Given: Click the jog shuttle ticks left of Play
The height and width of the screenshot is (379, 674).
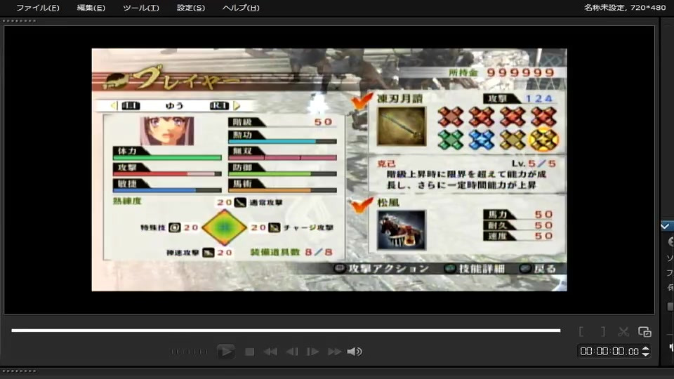Looking at the screenshot, I should coord(189,352).
